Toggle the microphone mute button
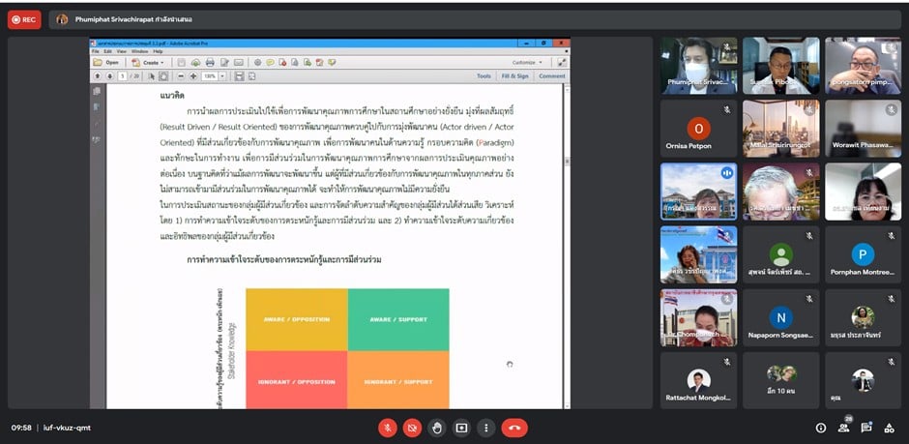The height and width of the screenshot is (444, 909). point(388,427)
